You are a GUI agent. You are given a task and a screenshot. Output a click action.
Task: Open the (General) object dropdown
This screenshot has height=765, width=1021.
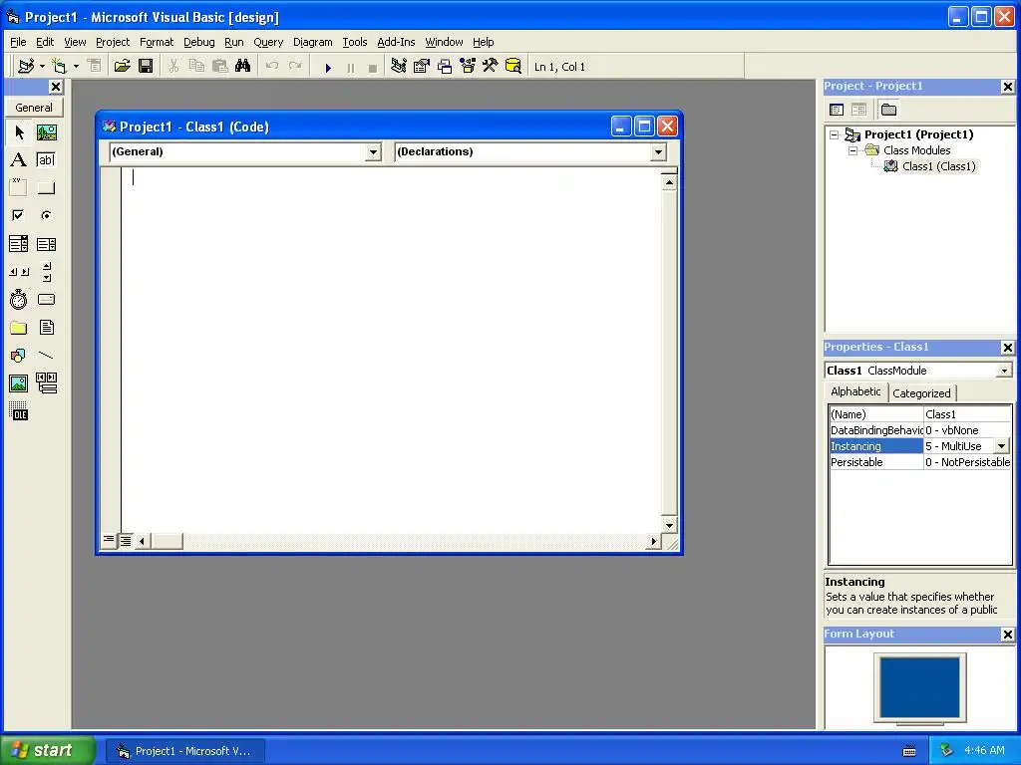coord(373,152)
